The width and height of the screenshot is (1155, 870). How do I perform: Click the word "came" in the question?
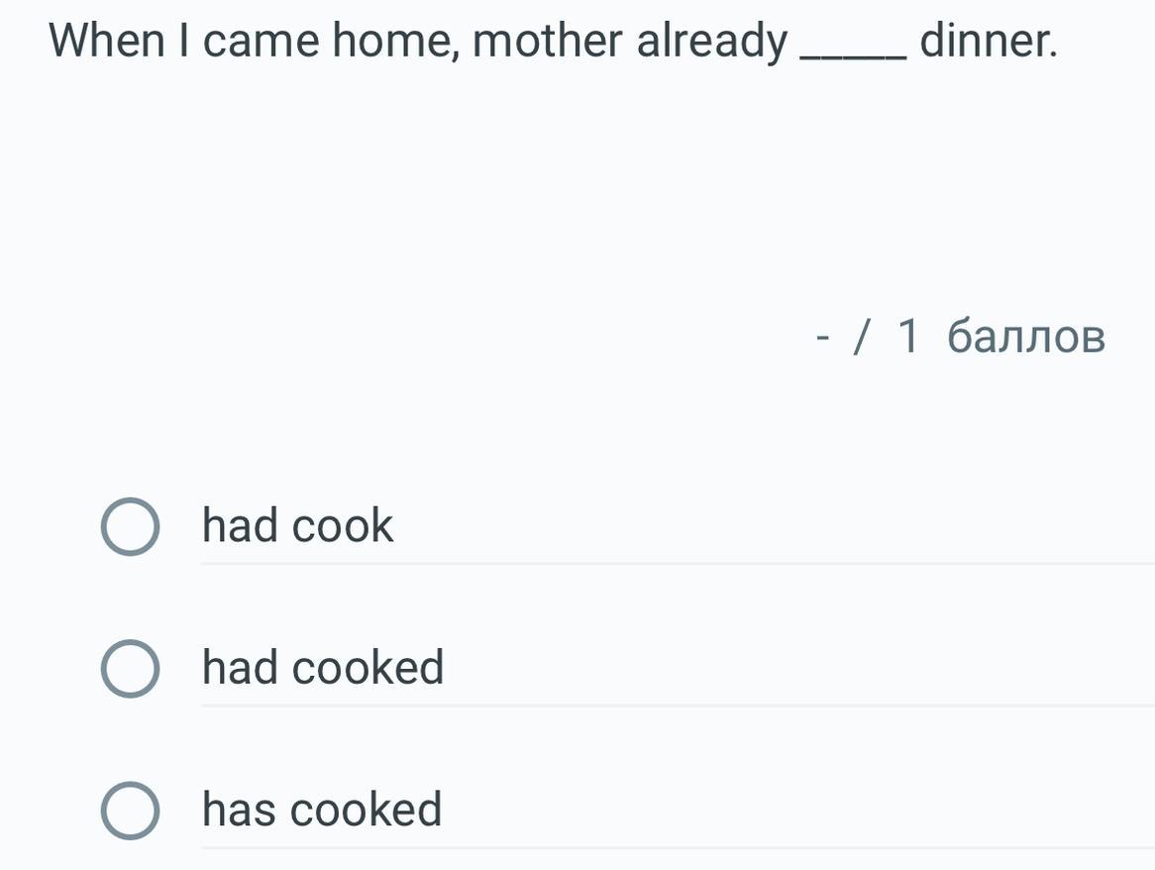coord(262,42)
